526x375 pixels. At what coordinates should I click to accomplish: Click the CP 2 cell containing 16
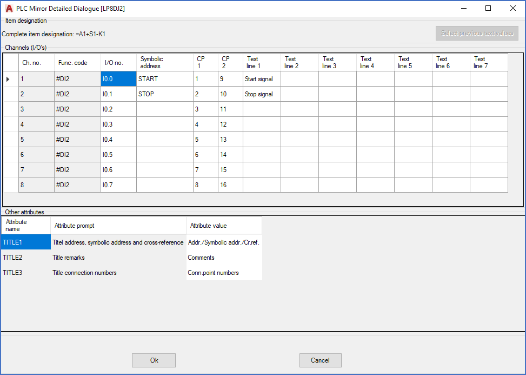pyautogui.click(x=230, y=185)
